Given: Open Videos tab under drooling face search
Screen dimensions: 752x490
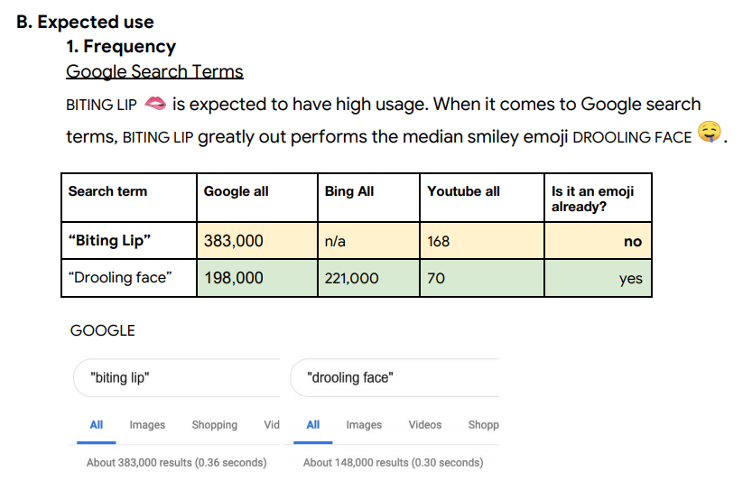Looking at the screenshot, I should click(x=425, y=425).
